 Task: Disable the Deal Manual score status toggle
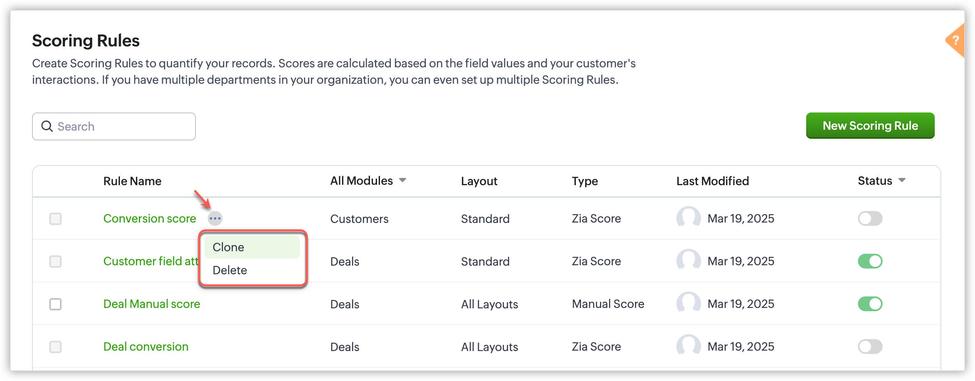tap(870, 304)
